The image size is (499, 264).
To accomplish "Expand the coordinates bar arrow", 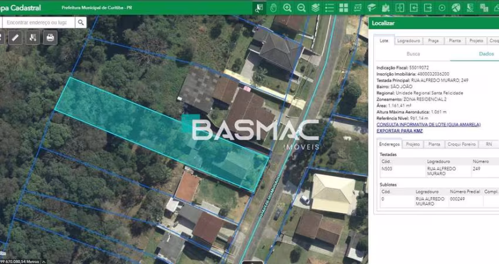I will tap(43, 262).
